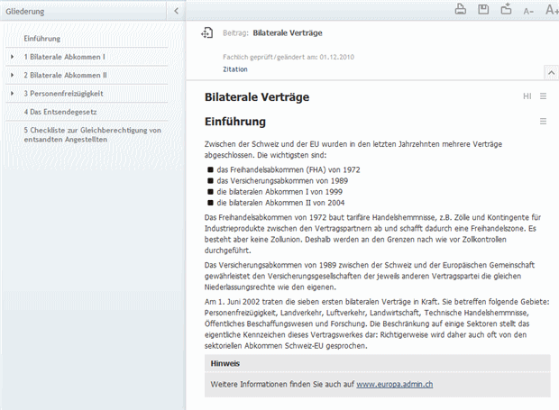The width and height of the screenshot is (559, 410).
Task: Collapse the article header with up chevron
Action: pos(549,70)
